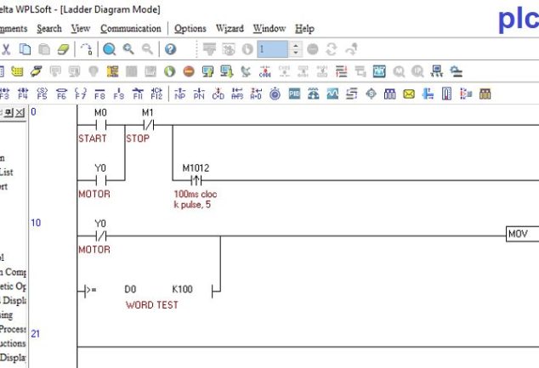This screenshot has width=539, height=368.
Task: Click the network communication setting icon
Action: pyautogui.click(x=437, y=71)
